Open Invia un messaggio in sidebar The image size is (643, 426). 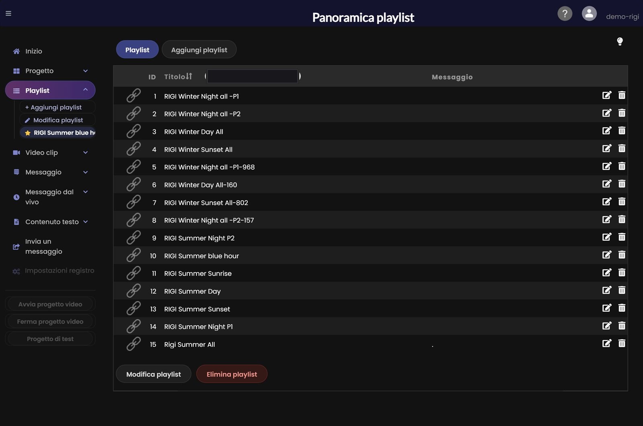44,246
